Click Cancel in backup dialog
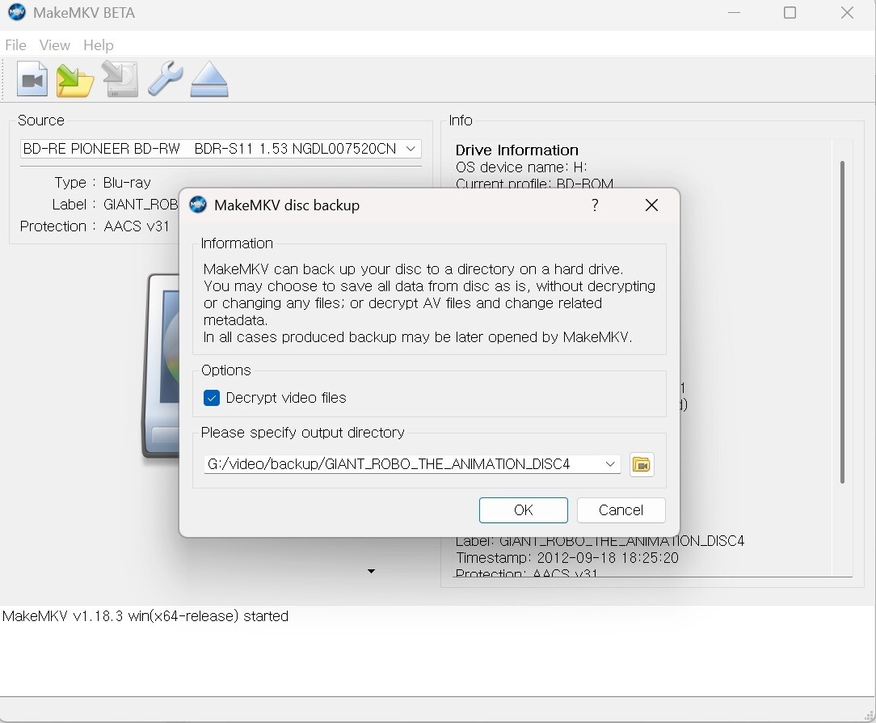The height and width of the screenshot is (723, 876). coord(621,510)
